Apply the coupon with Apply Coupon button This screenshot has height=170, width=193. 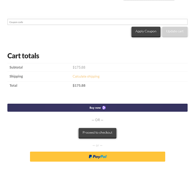[146, 32]
